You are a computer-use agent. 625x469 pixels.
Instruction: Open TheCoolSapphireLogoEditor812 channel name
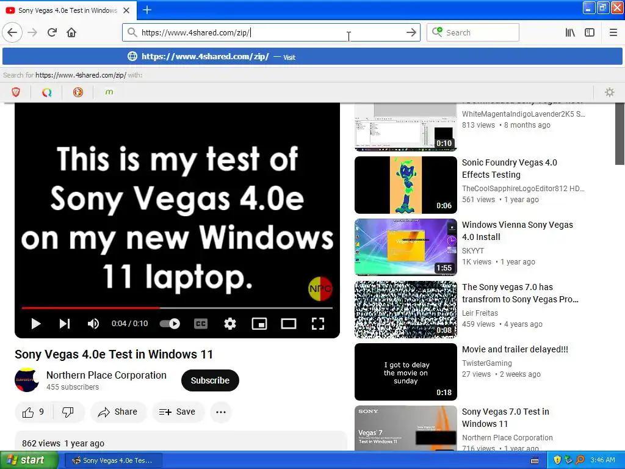[523, 189]
